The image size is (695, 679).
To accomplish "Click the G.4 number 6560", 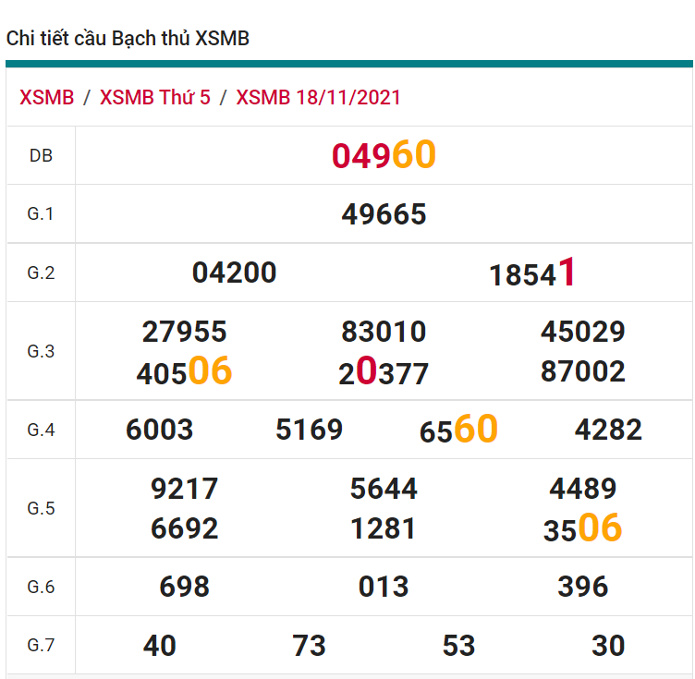I will pos(458,430).
